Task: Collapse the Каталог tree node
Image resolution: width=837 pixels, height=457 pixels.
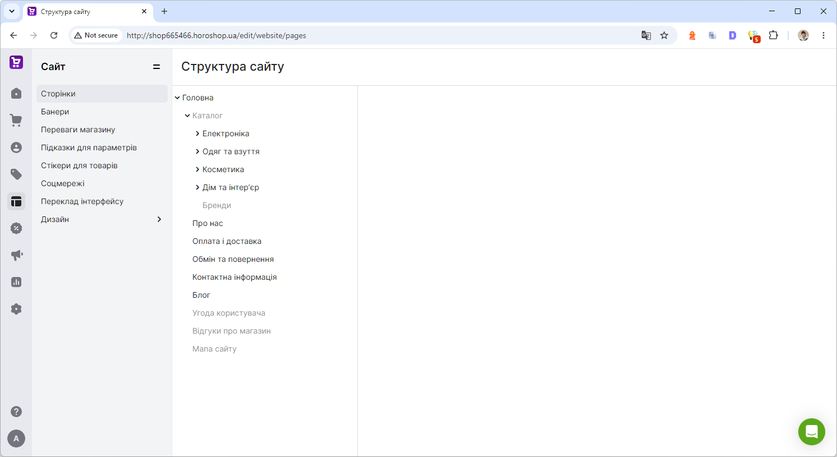Action: (187, 116)
